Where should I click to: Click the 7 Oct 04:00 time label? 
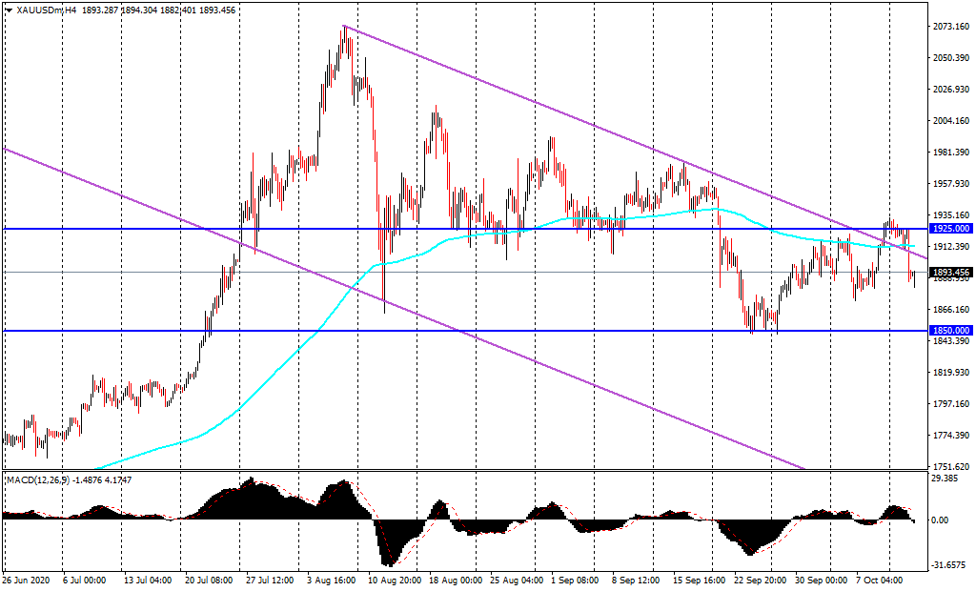point(877,580)
